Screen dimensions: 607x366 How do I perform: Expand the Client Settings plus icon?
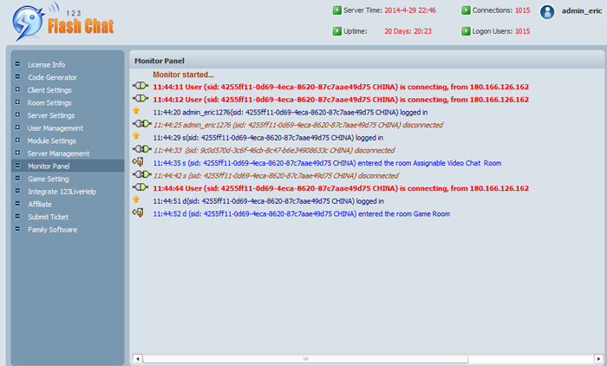point(17,89)
